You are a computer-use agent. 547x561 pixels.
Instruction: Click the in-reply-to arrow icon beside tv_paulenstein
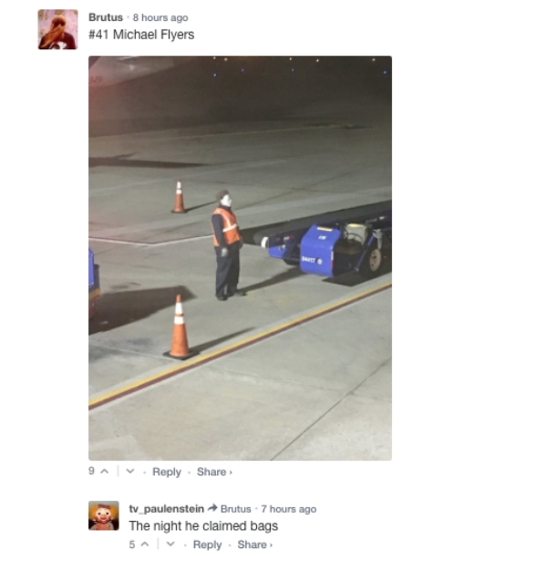tap(212, 508)
